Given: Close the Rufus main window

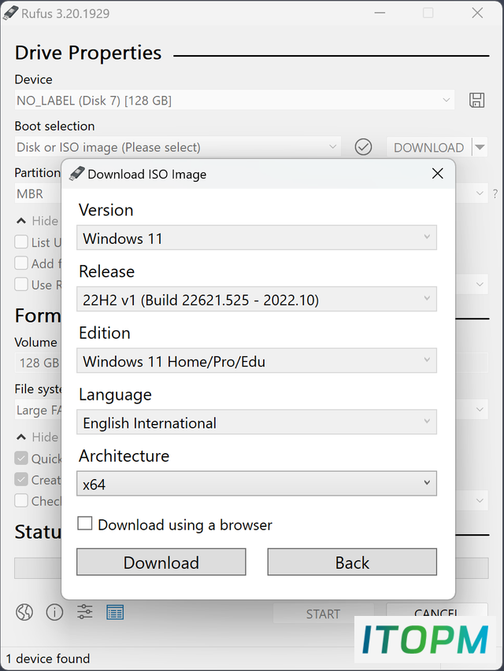Looking at the screenshot, I should click(477, 13).
